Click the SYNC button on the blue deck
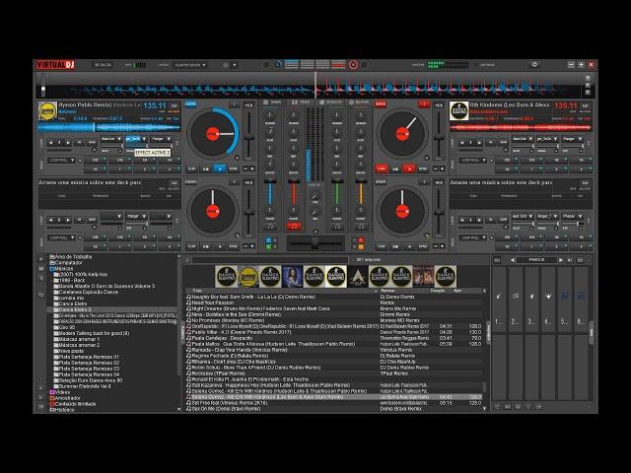The width and height of the screenshot is (631, 473). [234, 169]
